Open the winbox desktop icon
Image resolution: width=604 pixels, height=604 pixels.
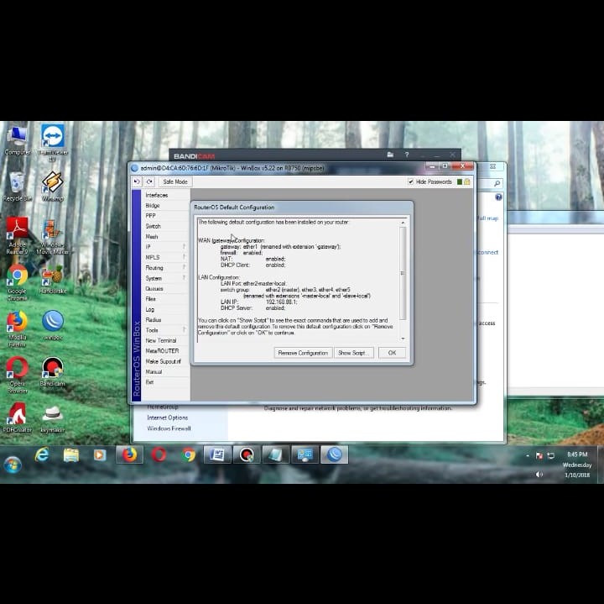point(52,326)
